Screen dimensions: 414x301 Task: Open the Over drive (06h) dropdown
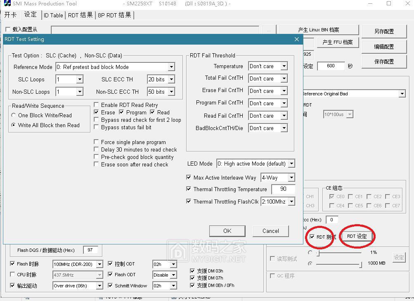click(x=99, y=286)
